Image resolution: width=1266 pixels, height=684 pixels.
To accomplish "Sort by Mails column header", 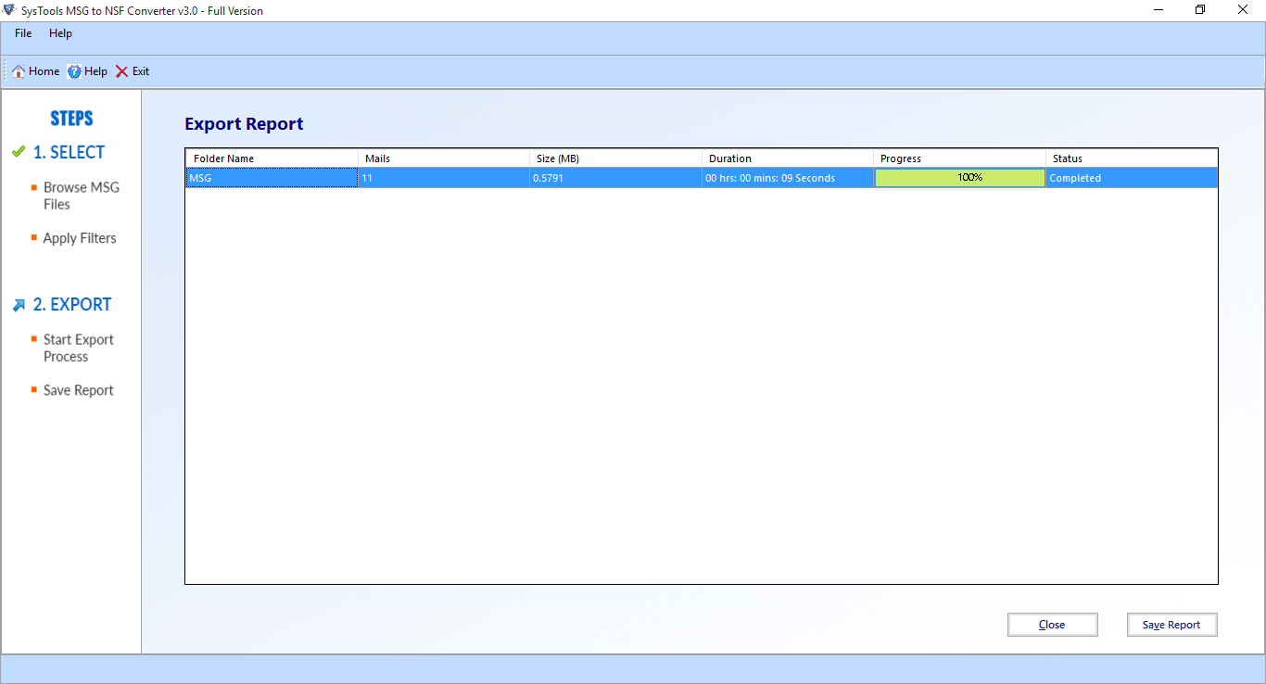I will [444, 158].
